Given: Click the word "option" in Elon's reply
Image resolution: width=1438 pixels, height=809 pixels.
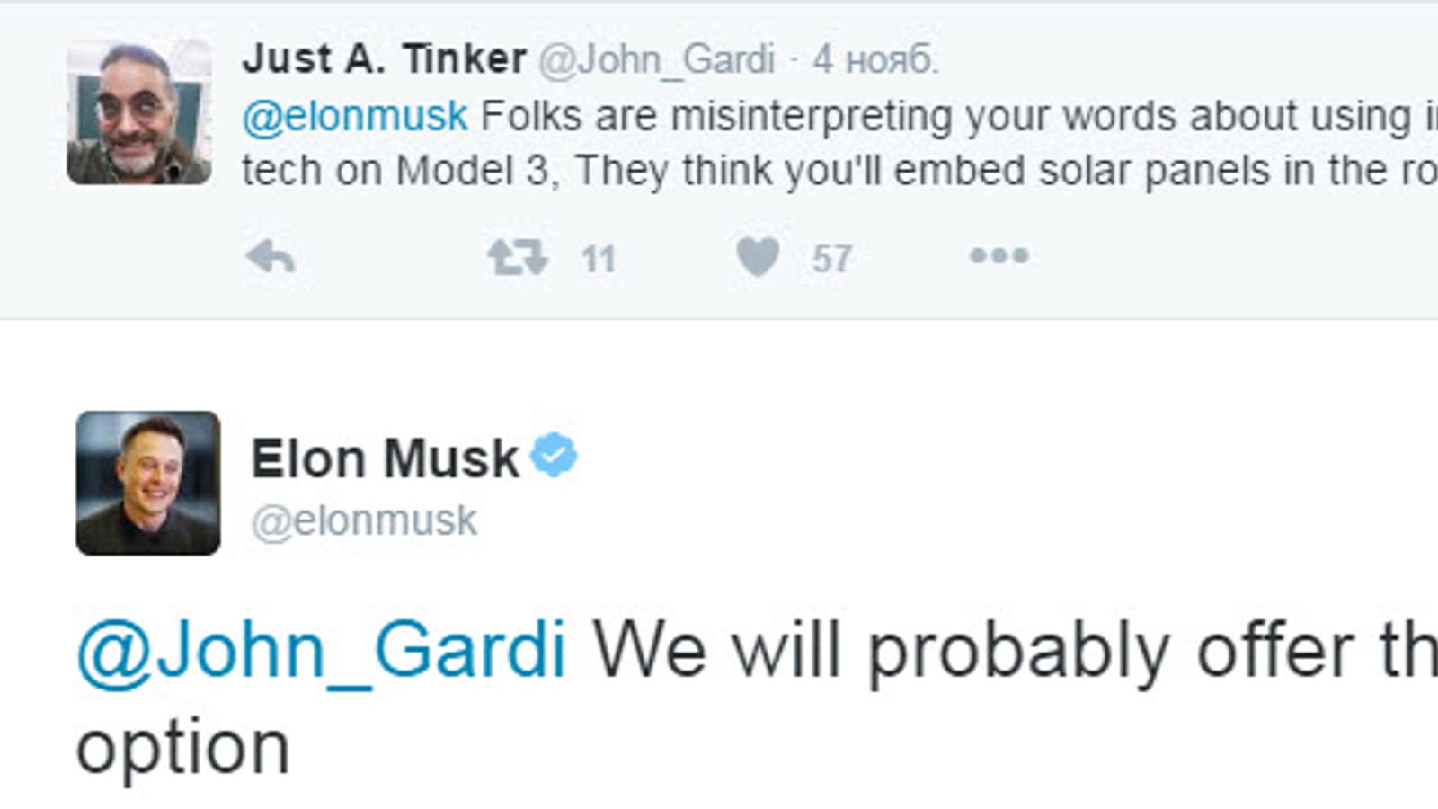Looking at the screenshot, I should tap(182, 748).
